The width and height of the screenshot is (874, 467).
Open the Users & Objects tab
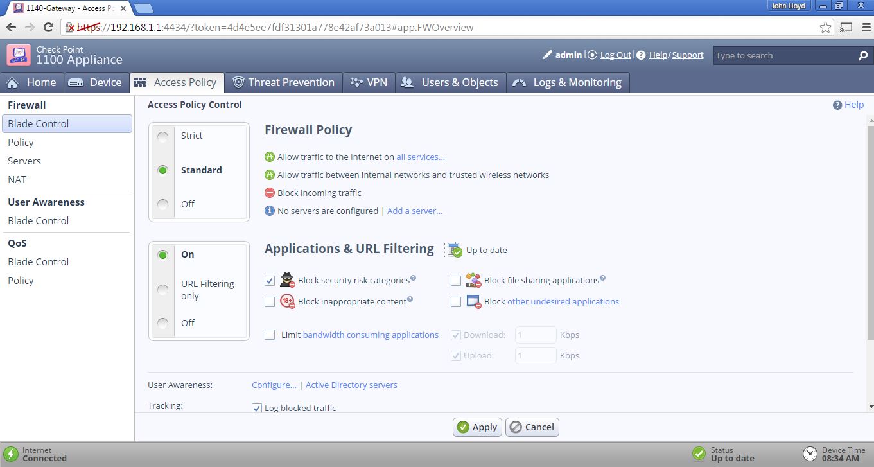[450, 82]
